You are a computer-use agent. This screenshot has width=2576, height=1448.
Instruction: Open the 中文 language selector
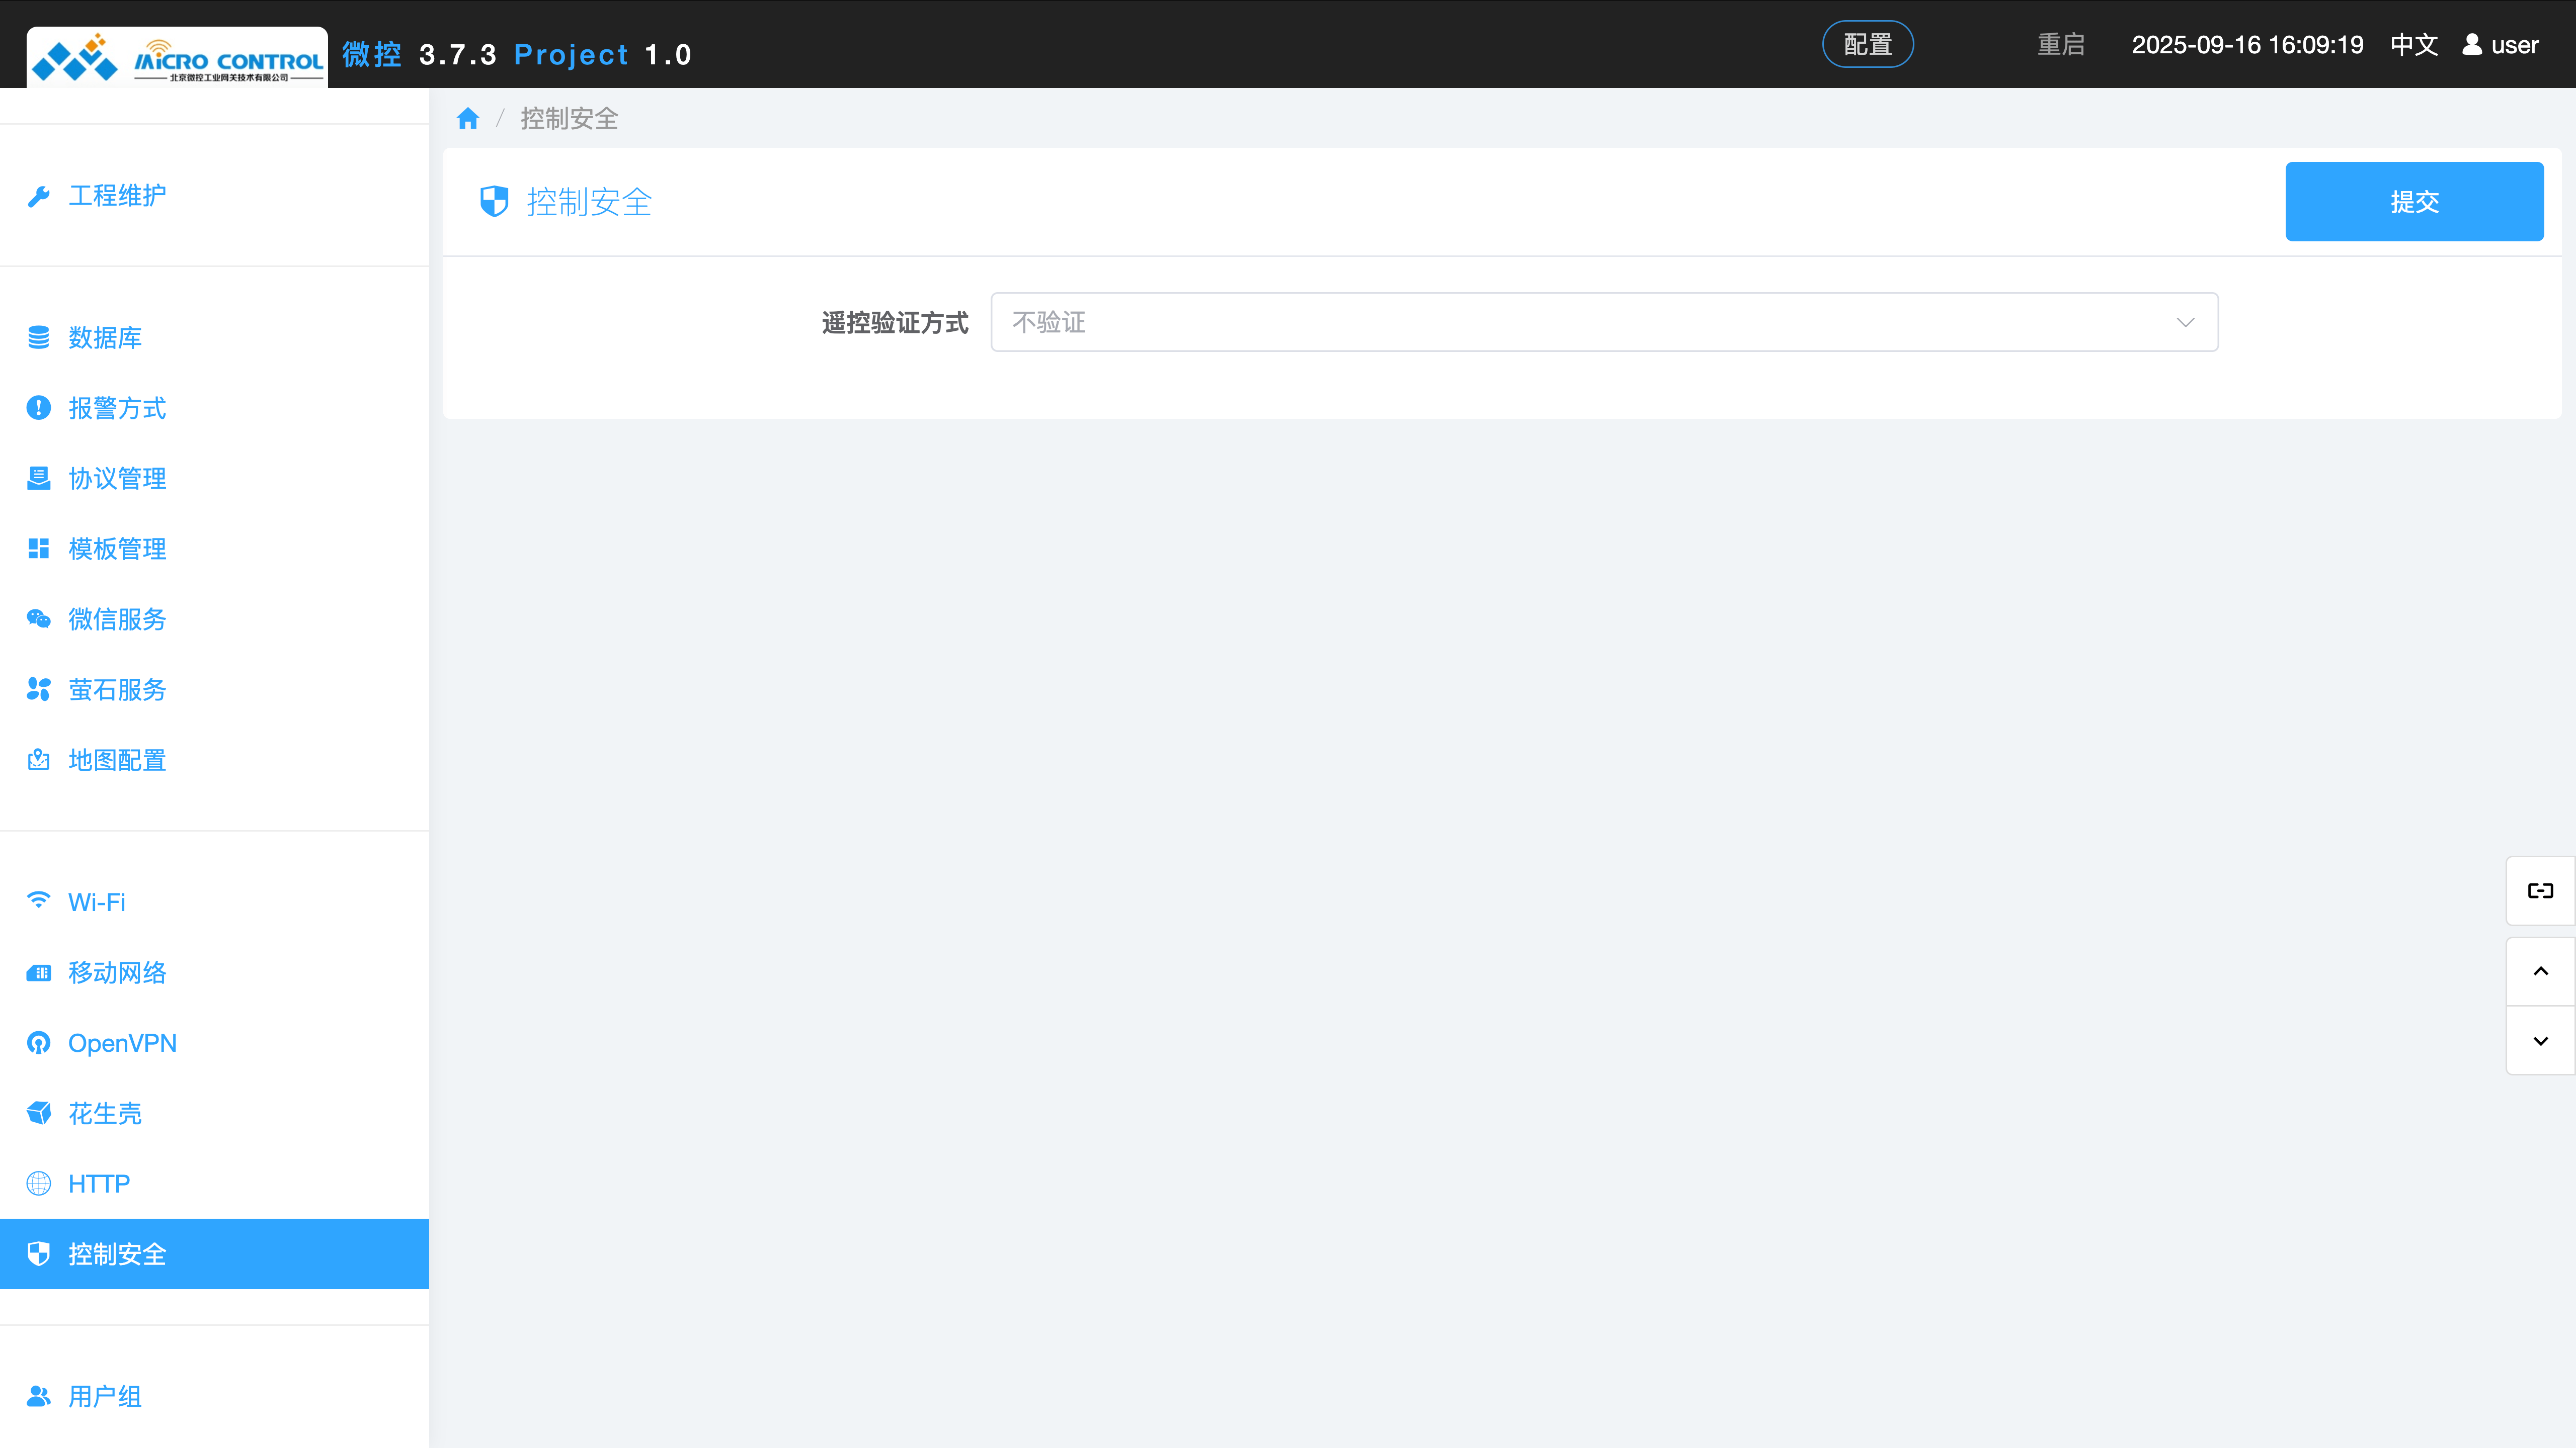point(2413,45)
